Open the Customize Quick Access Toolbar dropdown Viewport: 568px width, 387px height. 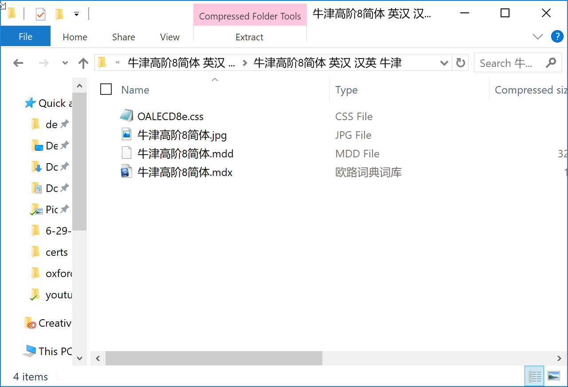pos(76,14)
